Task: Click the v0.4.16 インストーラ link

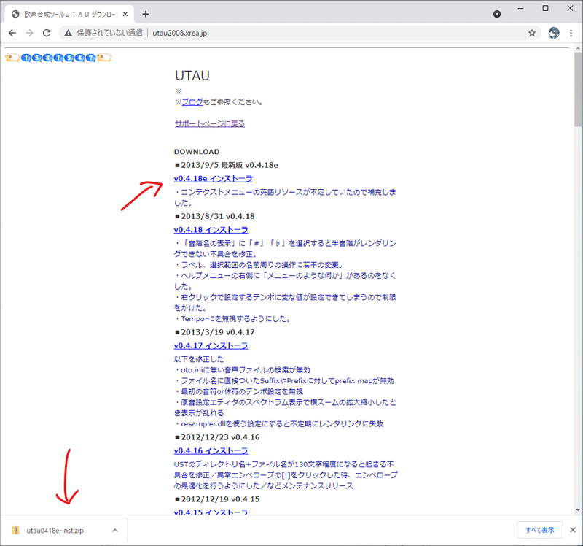Action: [x=211, y=450]
